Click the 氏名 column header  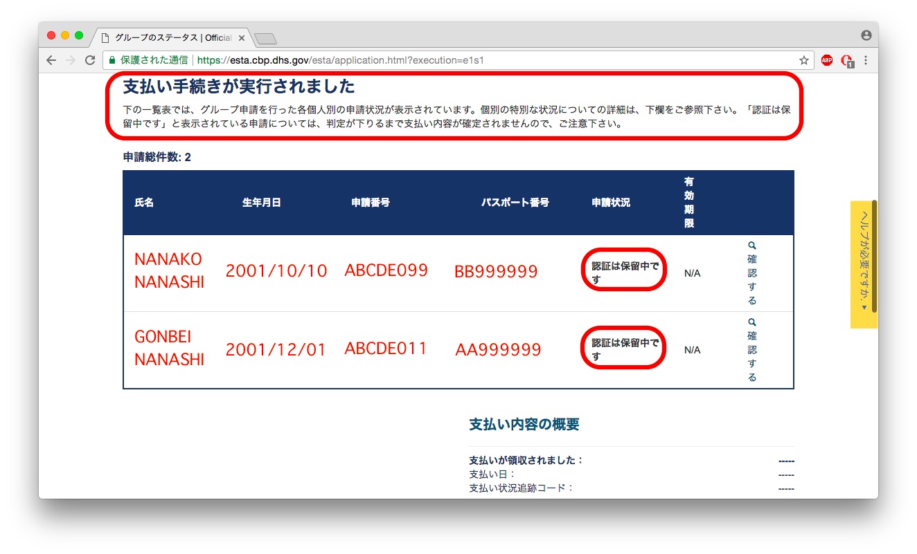click(x=144, y=203)
